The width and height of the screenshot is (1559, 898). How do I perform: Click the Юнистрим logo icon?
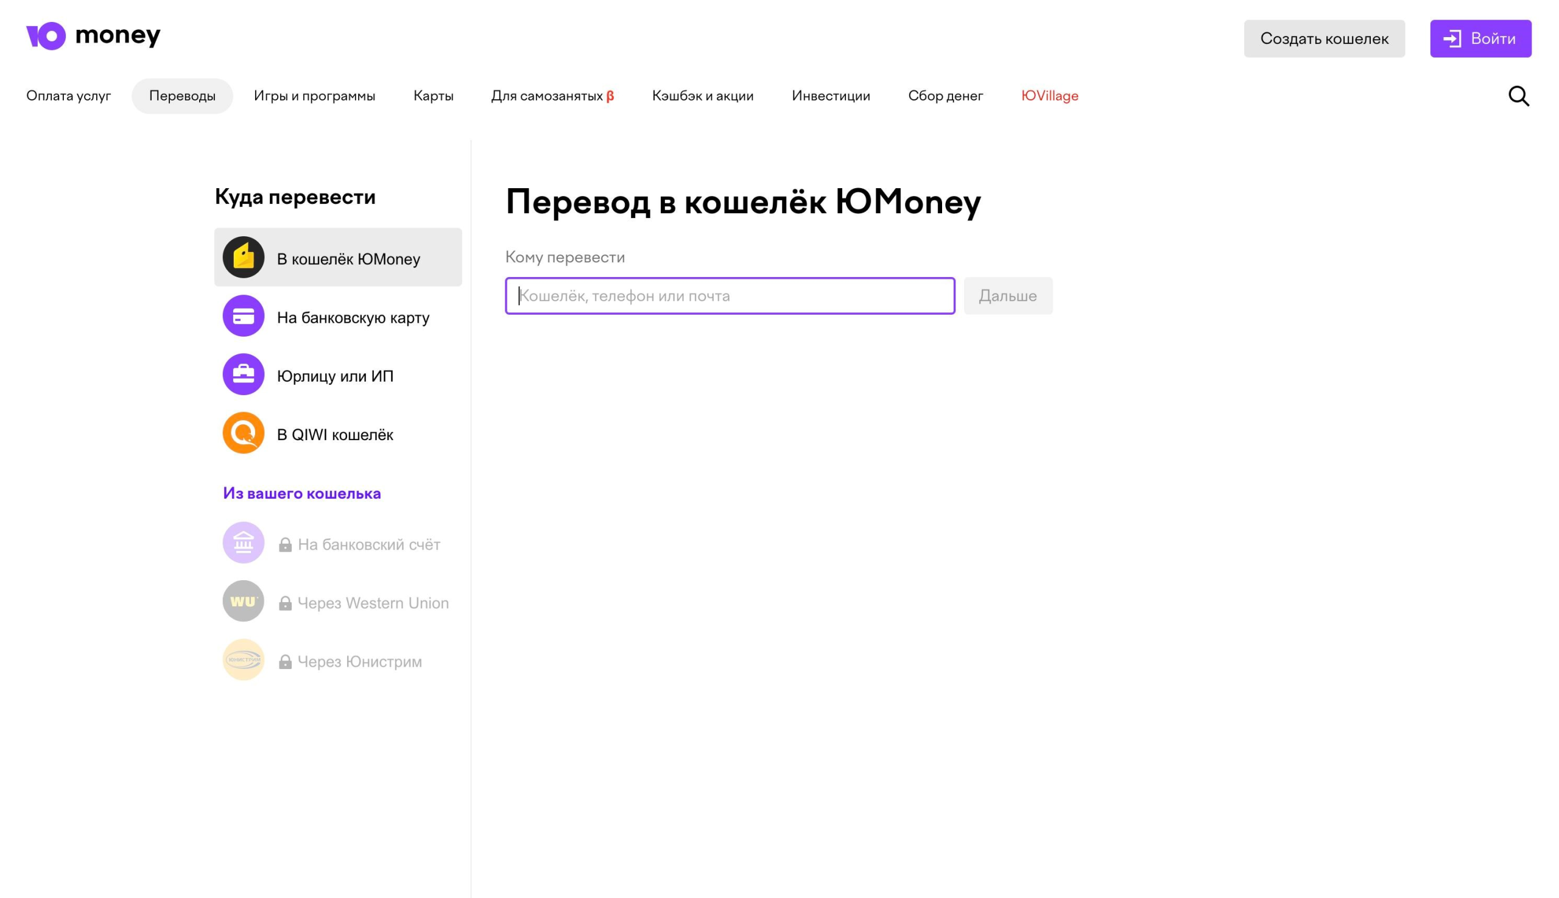click(243, 660)
